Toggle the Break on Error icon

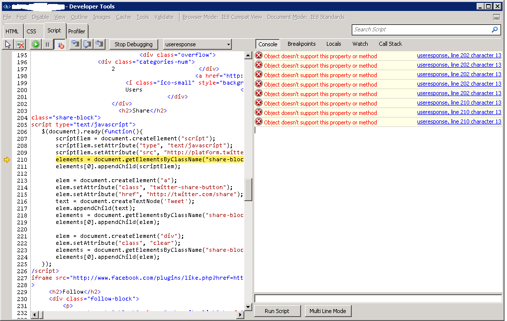pos(61,44)
